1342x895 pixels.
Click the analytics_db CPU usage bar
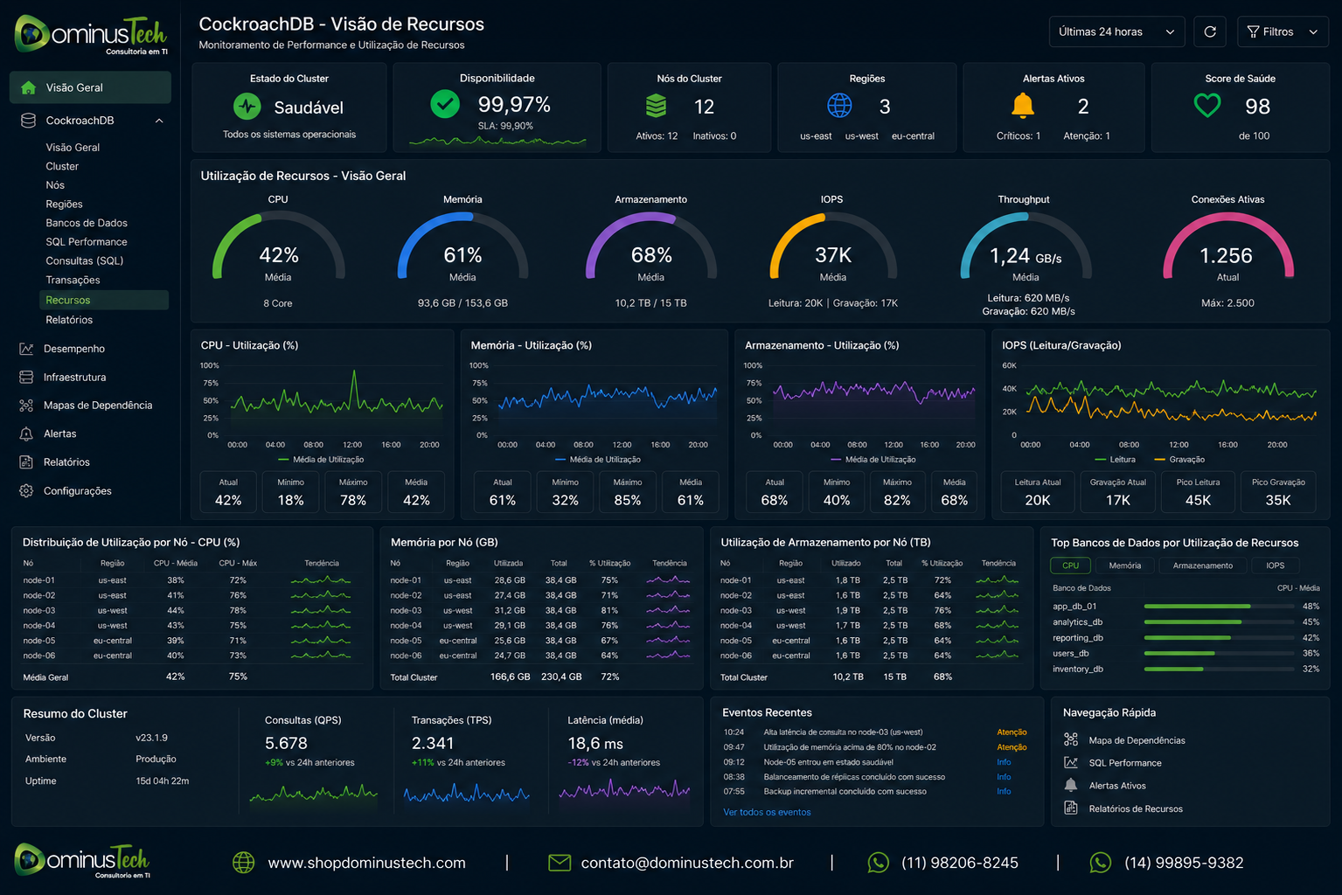[x=1219, y=621]
